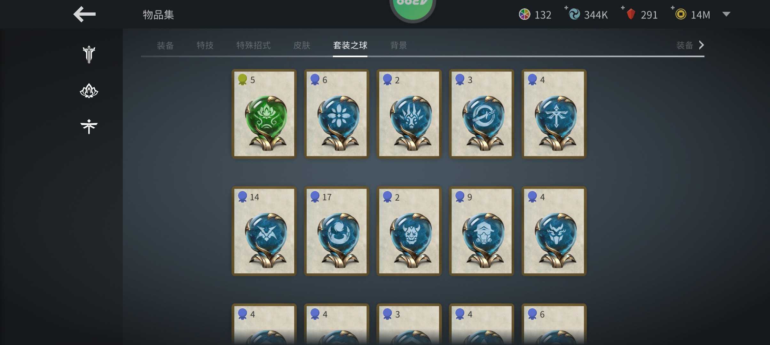Add more gold coins next to 14M

point(672,8)
